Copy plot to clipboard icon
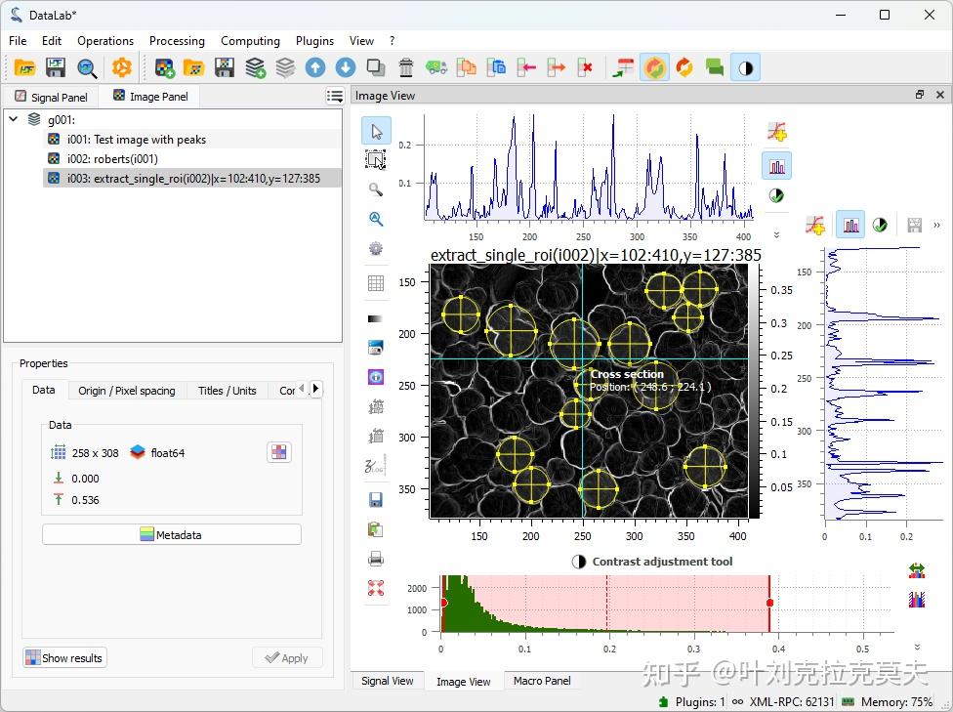The width and height of the screenshot is (953, 712). pyautogui.click(x=376, y=529)
